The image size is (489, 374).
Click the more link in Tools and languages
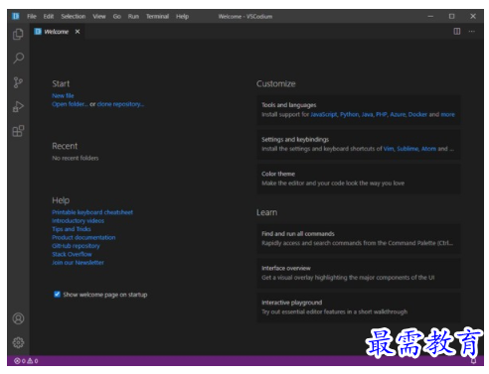(x=447, y=114)
